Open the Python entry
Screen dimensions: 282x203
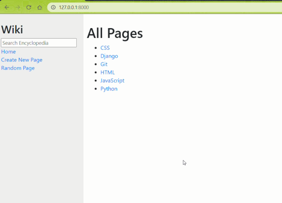coord(109,89)
